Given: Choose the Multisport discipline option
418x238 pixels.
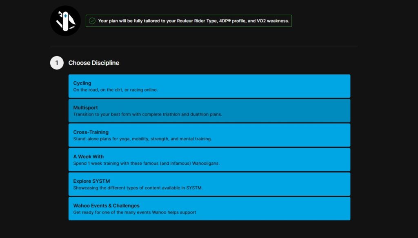Looking at the screenshot, I should tap(209, 111).
